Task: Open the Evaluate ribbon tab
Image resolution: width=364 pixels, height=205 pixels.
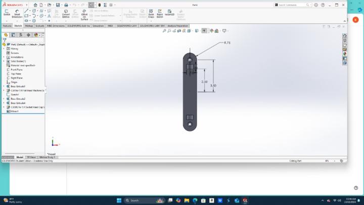Action: coord(40,25)
